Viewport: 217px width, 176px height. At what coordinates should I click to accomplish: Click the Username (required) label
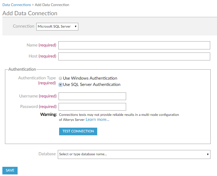[38, 96]
